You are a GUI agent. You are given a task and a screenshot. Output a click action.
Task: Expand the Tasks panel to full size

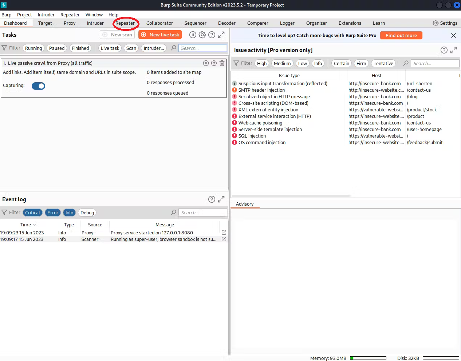[221, 35]
